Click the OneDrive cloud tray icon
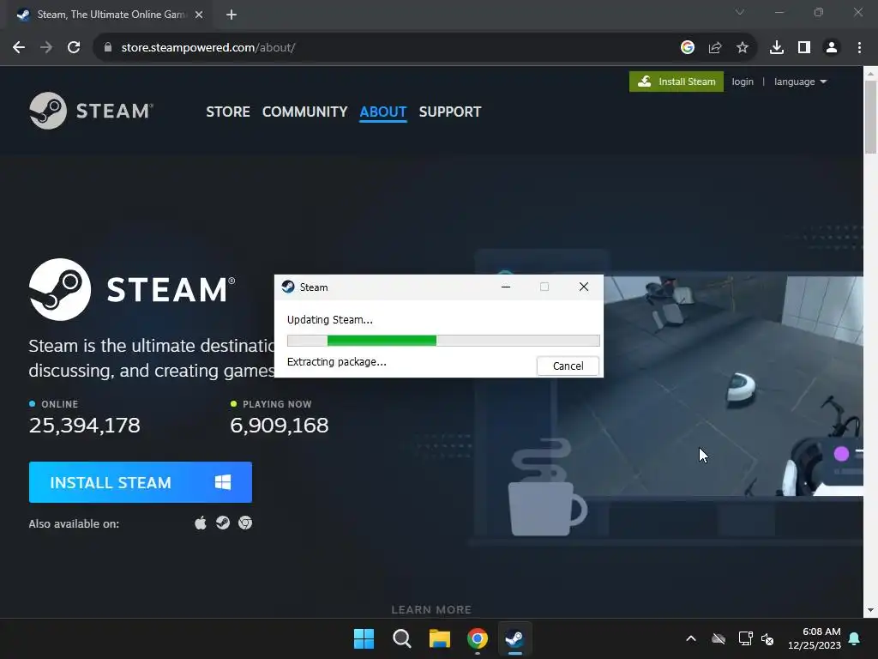Viewport: 878px width, 659px height. tap(719, 638)
